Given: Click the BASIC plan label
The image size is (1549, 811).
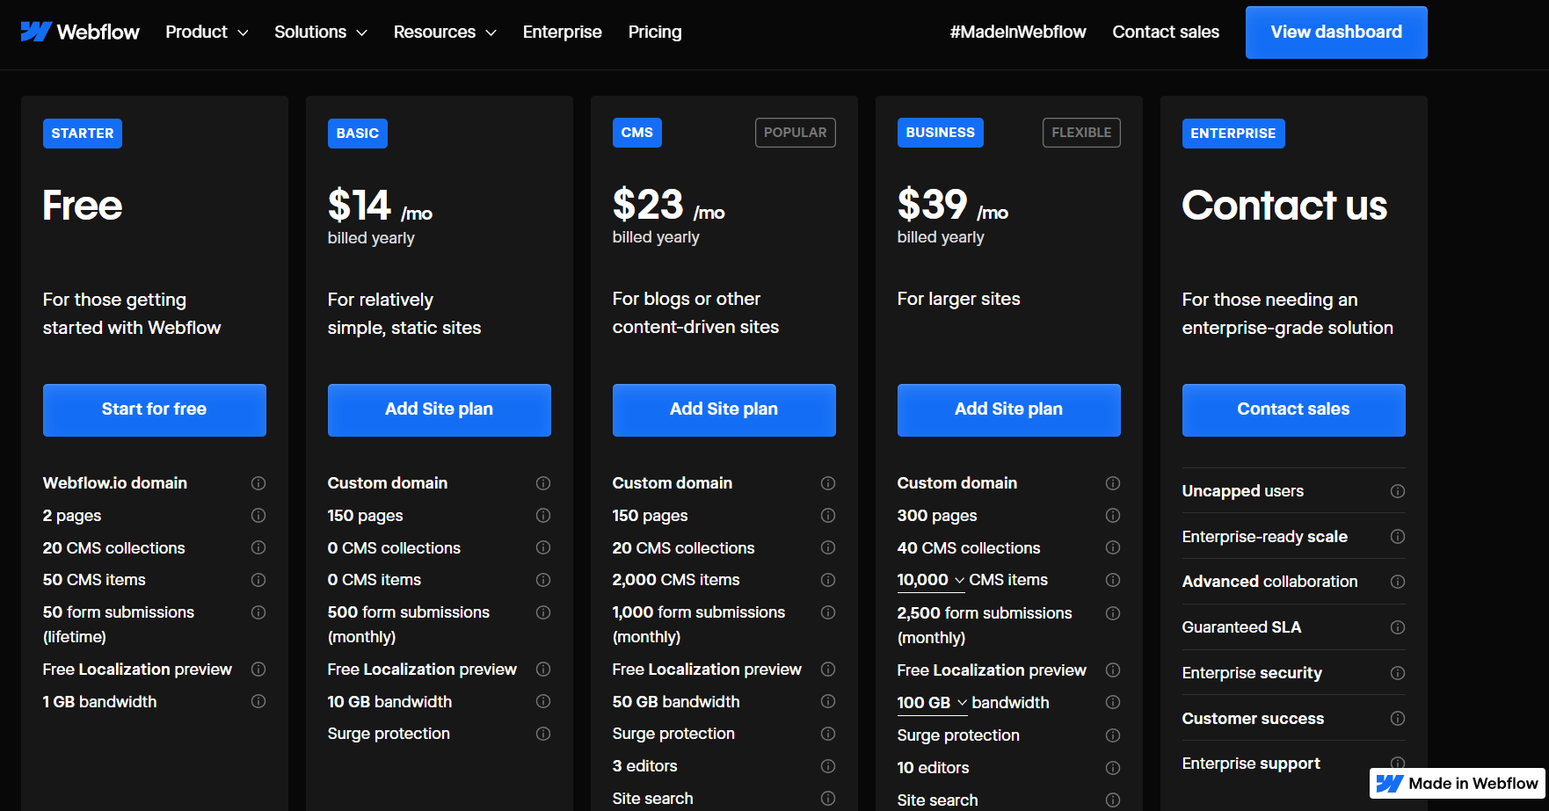Looking at the screenshot, I should (x=358, y=134).
